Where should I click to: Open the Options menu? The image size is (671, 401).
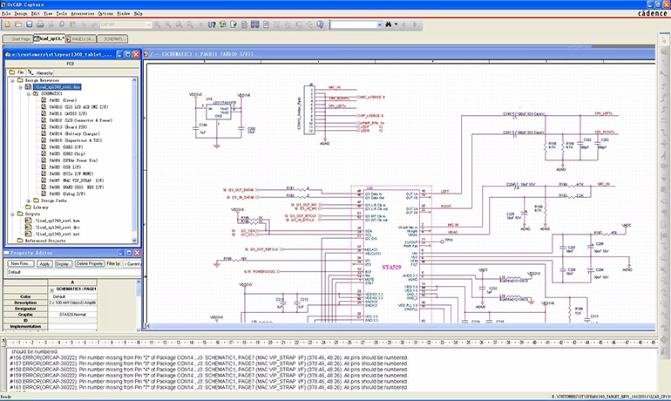pyautogui.click(x=105, y=13)
